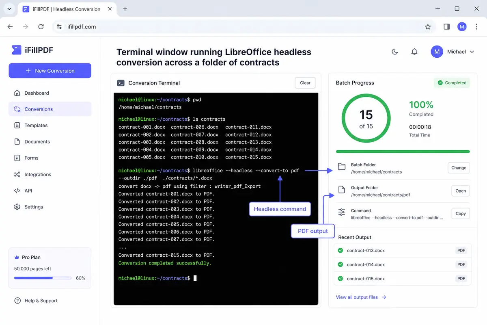Change the Batch Folder
The width and height of the screenshot is (487, 325).
459,168
